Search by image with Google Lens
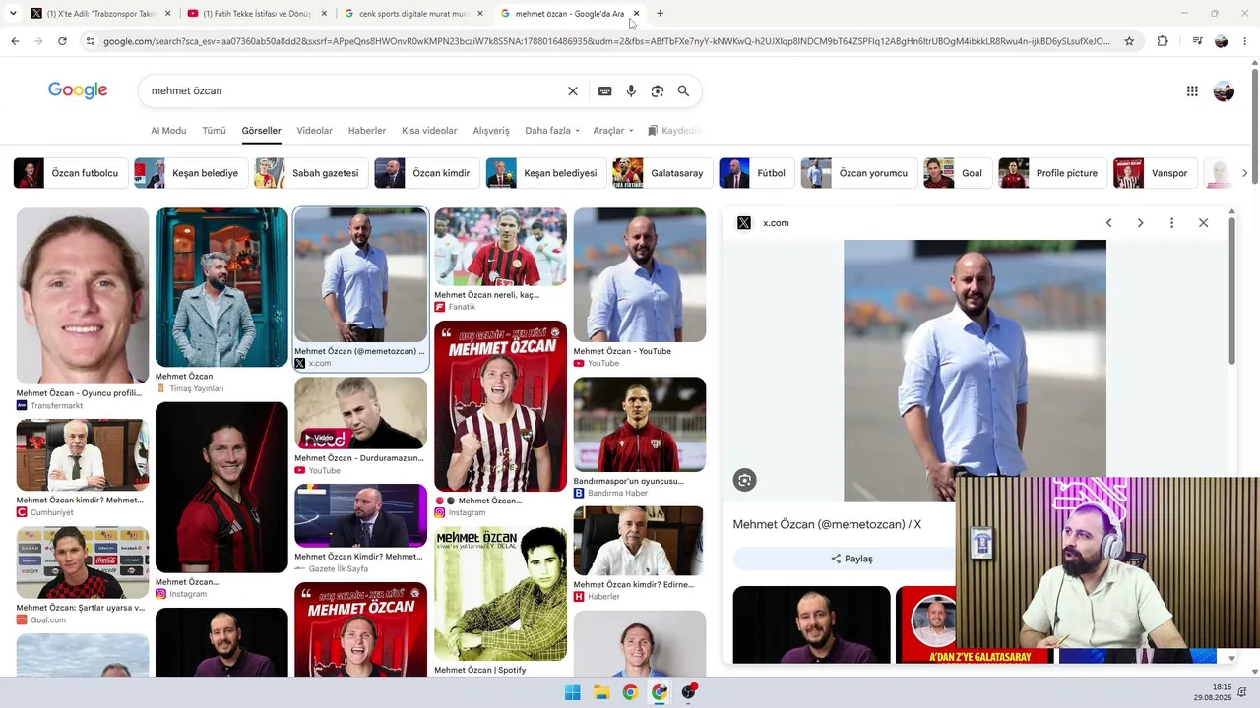Screen dimensions: 1260x708 [x=658, y=90]
